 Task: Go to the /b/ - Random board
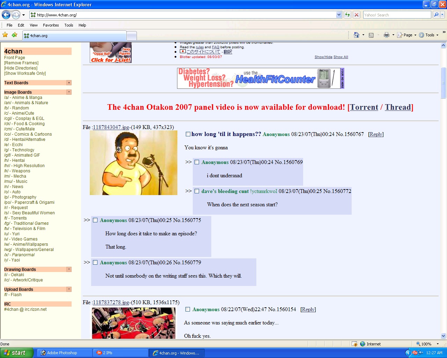[16, 108]
